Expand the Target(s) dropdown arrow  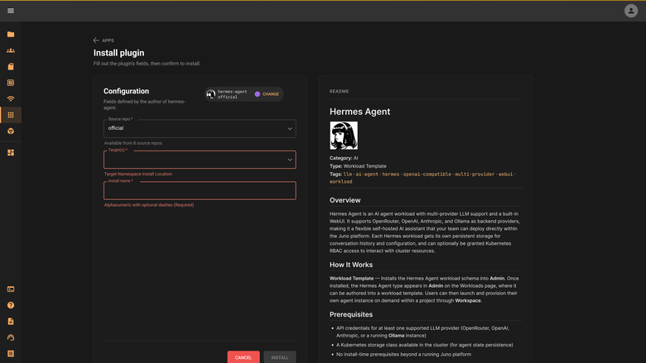point(290,160)
